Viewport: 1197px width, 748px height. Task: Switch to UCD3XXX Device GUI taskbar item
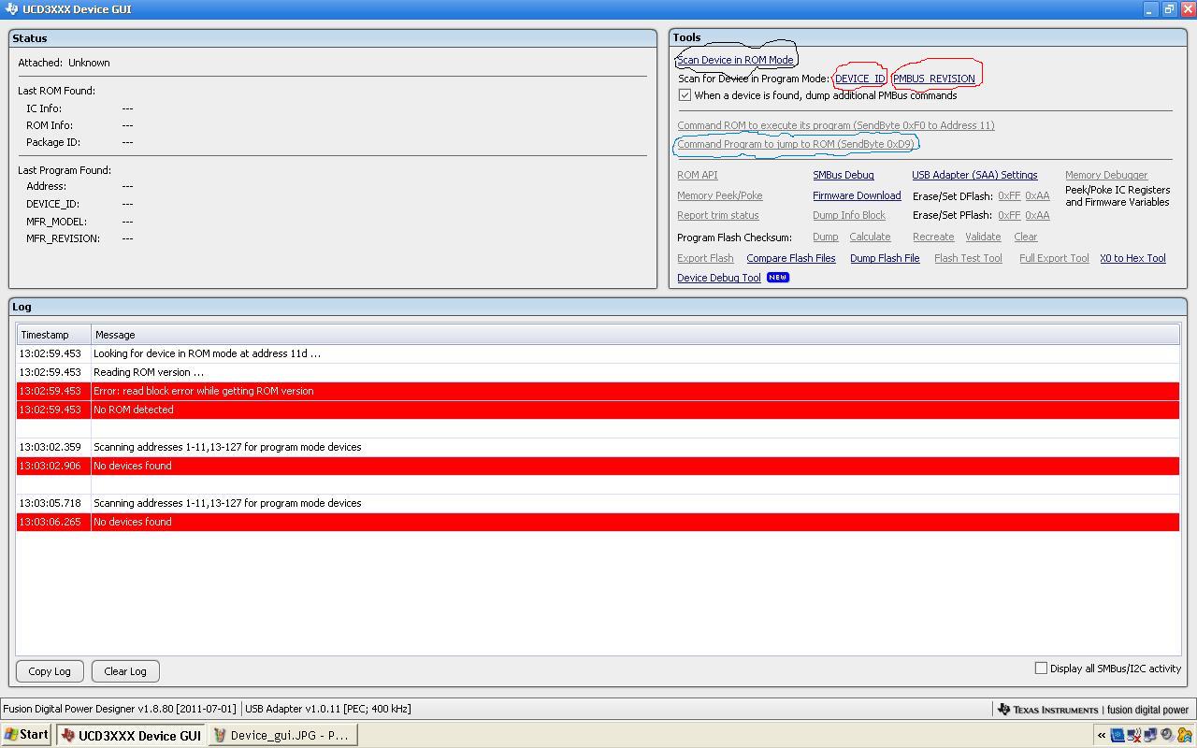click(131, 736)
